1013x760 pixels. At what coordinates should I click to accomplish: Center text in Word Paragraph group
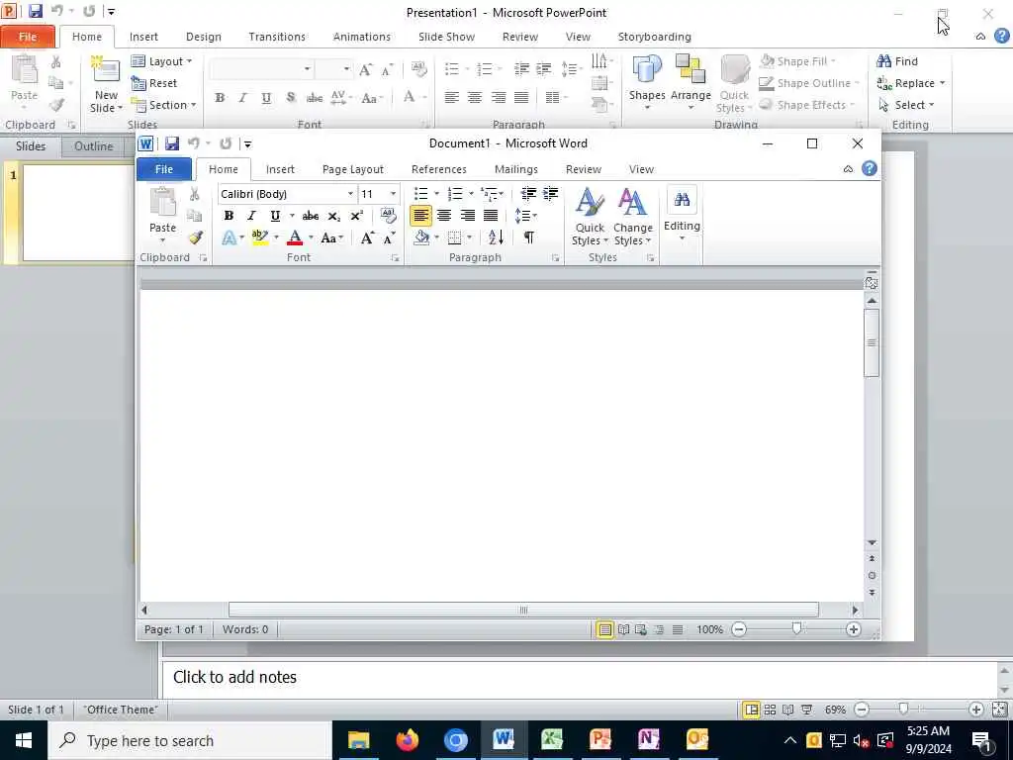coord(444,216)
